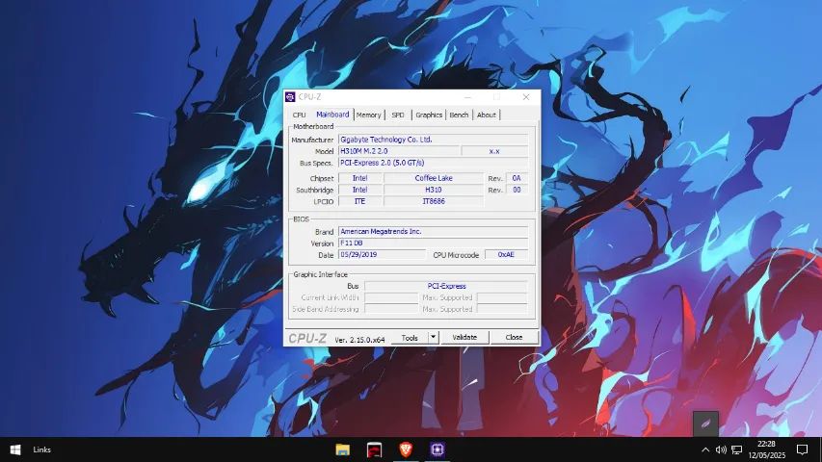Click the Links toolbar on the taskbar
The image size is (822, 462).
[x=42, y=449]
